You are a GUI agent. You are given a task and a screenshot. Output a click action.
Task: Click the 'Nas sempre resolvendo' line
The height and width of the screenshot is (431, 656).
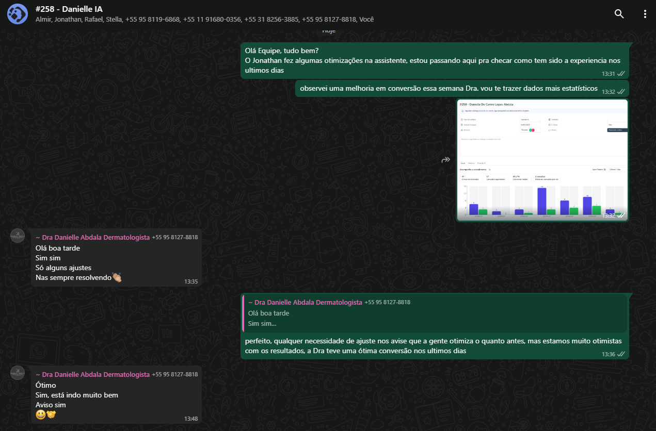pyautogui.click(x=78, y=277)
